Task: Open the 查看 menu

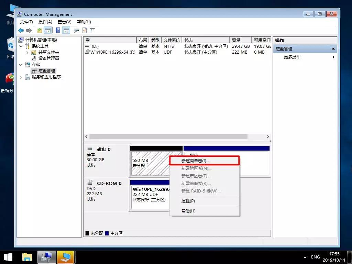Action: 64,22
